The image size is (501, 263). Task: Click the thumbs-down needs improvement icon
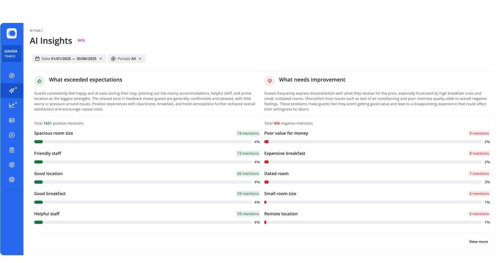(x=269, y=81)
